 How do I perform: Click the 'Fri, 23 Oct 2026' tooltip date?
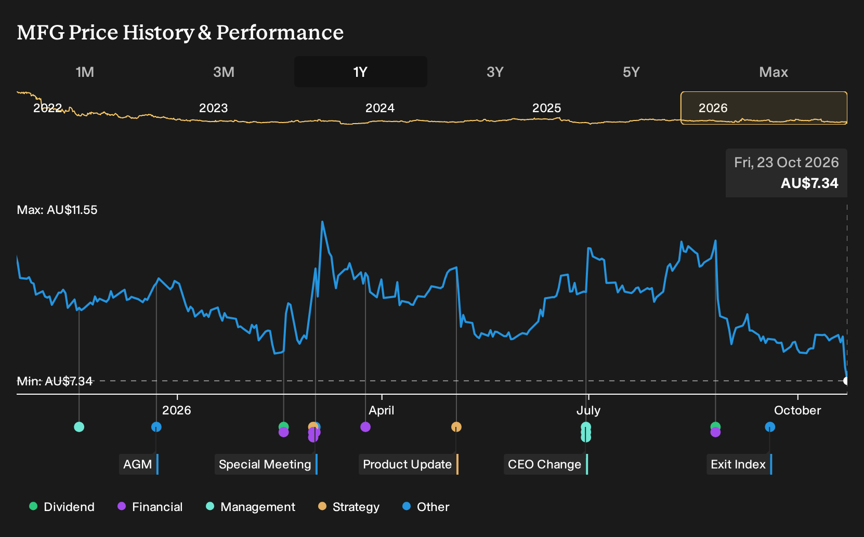click(x=787, y=163)
